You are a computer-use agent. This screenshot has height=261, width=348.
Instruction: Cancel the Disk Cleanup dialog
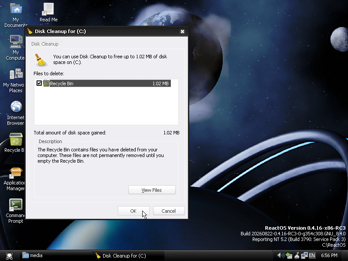coord(169,211)
